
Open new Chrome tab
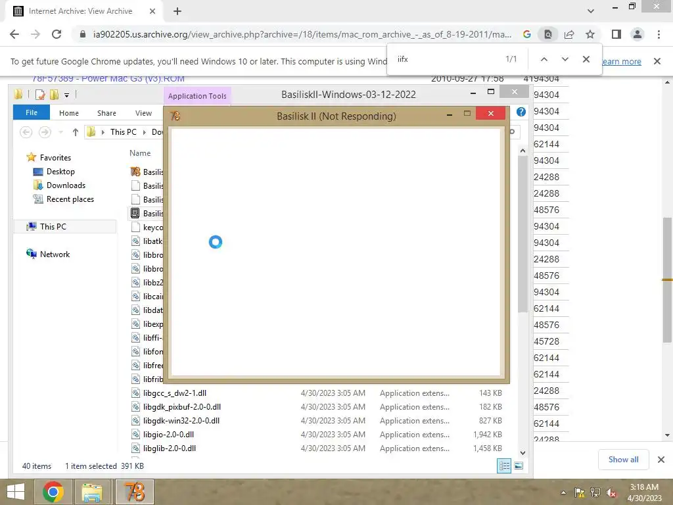point(177,11)
